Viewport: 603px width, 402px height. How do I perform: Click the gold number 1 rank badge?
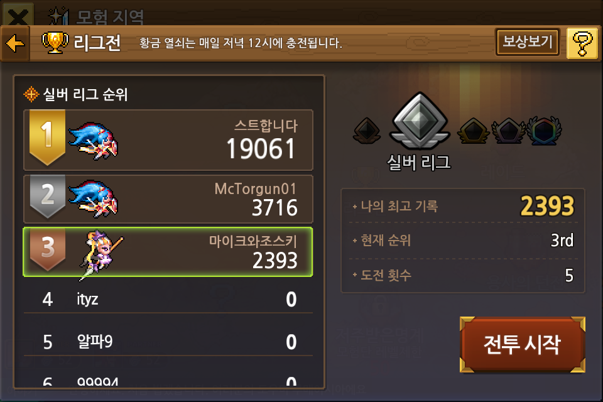47,137
